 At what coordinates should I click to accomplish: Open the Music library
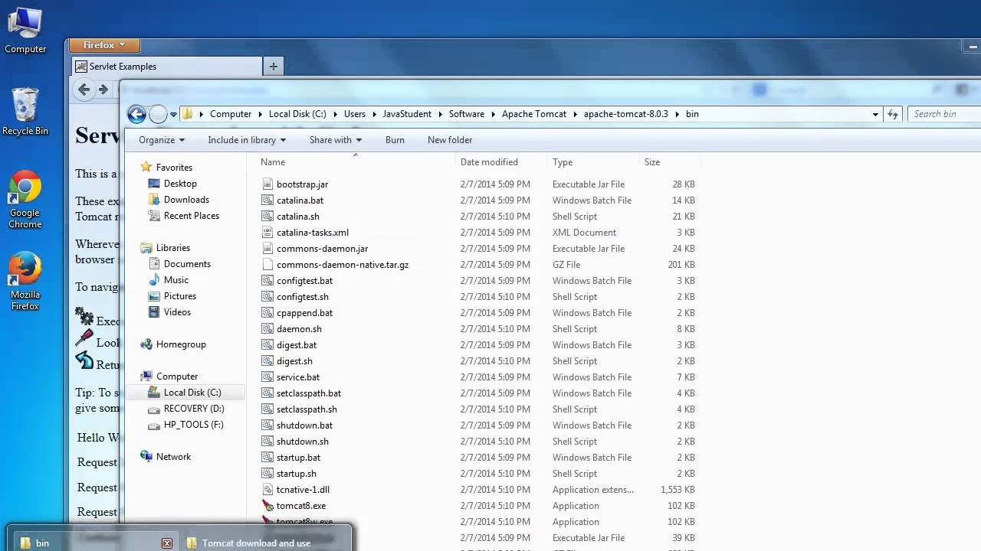tap(176, 280)
